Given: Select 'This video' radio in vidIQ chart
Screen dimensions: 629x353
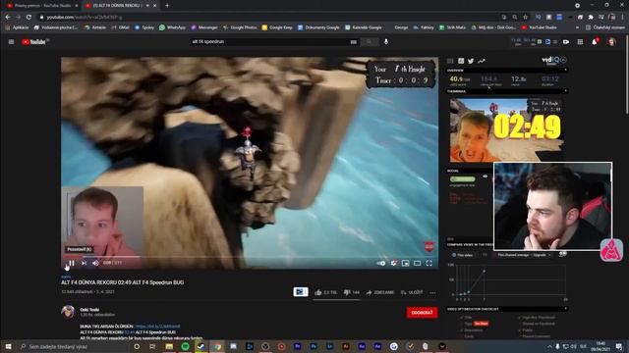Looking at the screenshot, I should 454,255.
